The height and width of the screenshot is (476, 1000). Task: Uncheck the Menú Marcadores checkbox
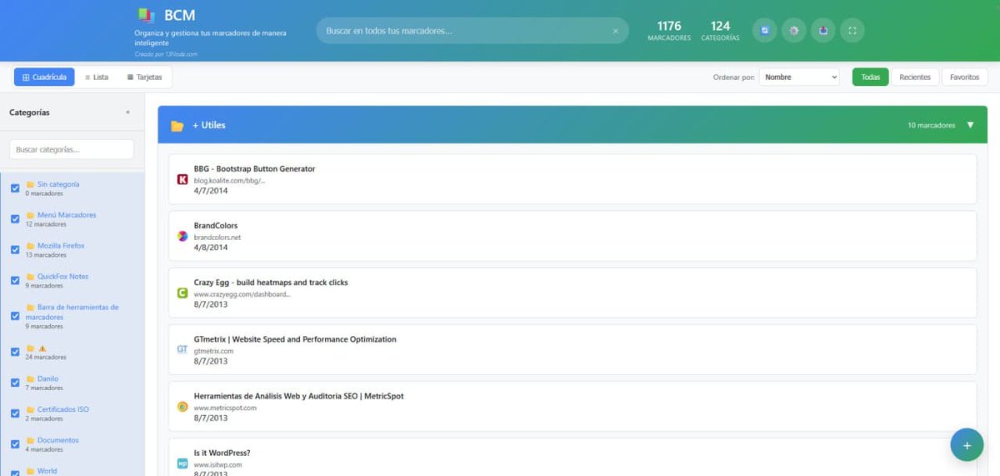(15, 219)
